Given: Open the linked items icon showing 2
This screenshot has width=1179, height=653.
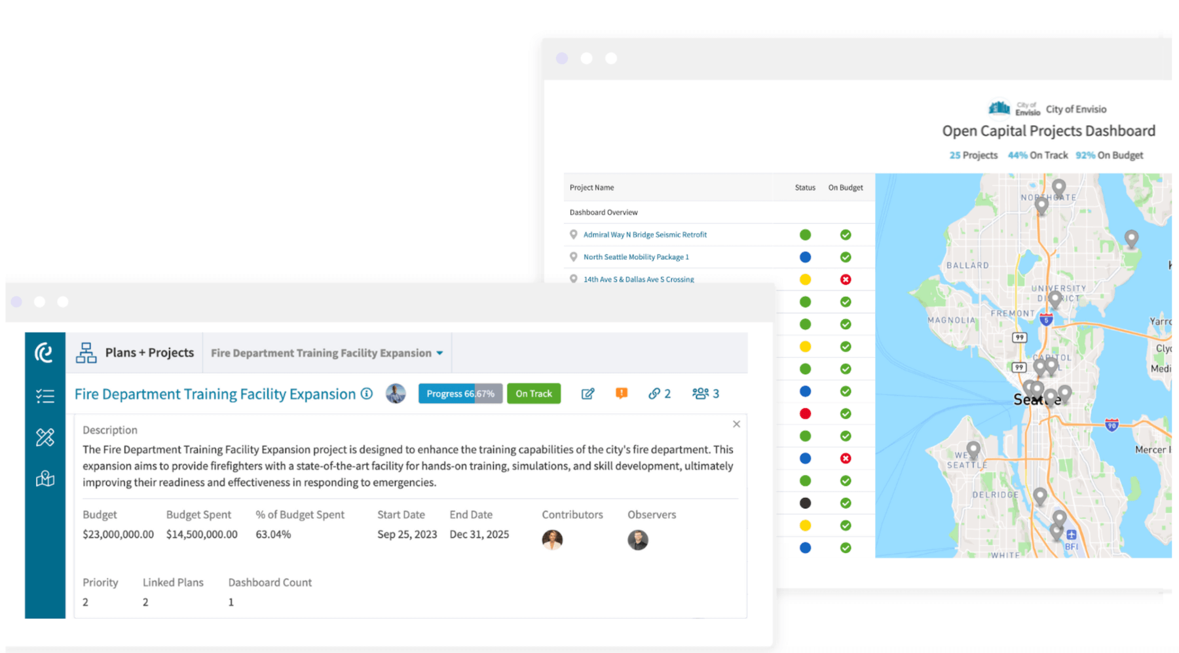Looking at the screenshot, I should click(x=660, y=393).
